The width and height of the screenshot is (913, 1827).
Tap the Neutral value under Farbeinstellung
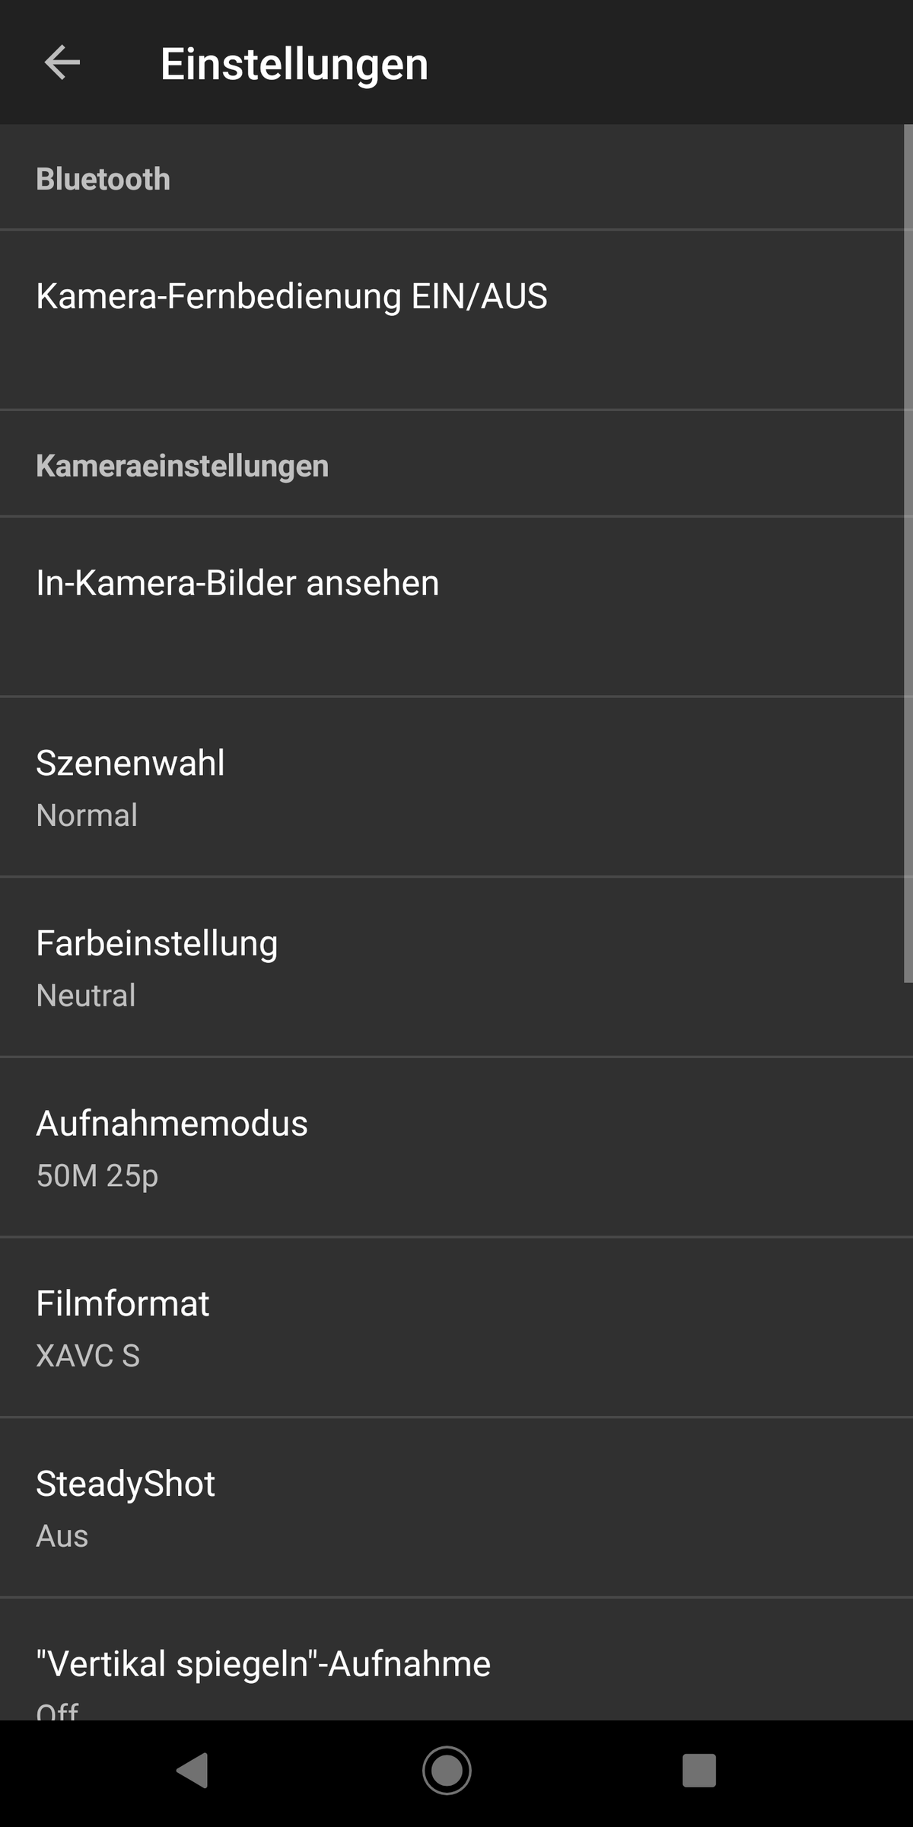click(86, 996)
